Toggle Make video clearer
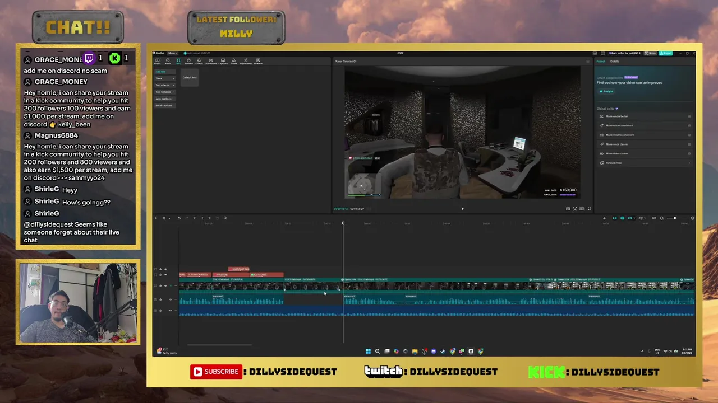718x403 pixels. pos(689,153)
